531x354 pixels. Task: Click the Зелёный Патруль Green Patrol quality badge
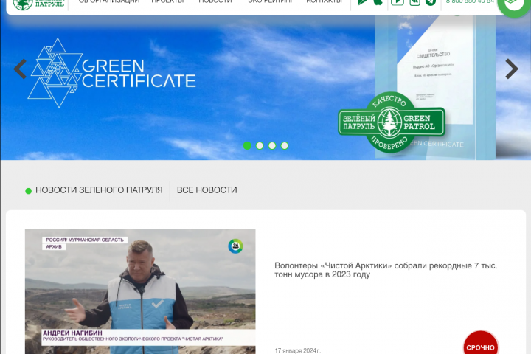[x=392, y=122]
